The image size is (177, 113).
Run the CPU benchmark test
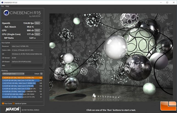click(x=37, y=30)
